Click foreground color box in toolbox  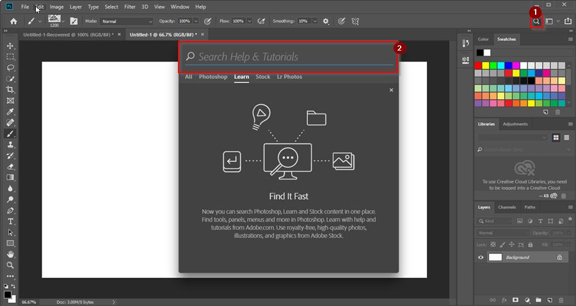(x=7, y=294)
